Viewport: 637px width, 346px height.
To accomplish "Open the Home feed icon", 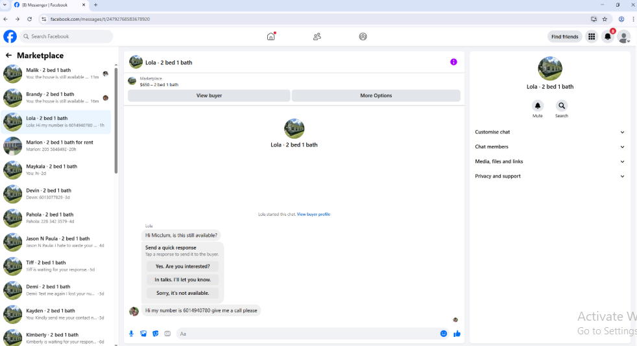I will [x=271, y=36].
